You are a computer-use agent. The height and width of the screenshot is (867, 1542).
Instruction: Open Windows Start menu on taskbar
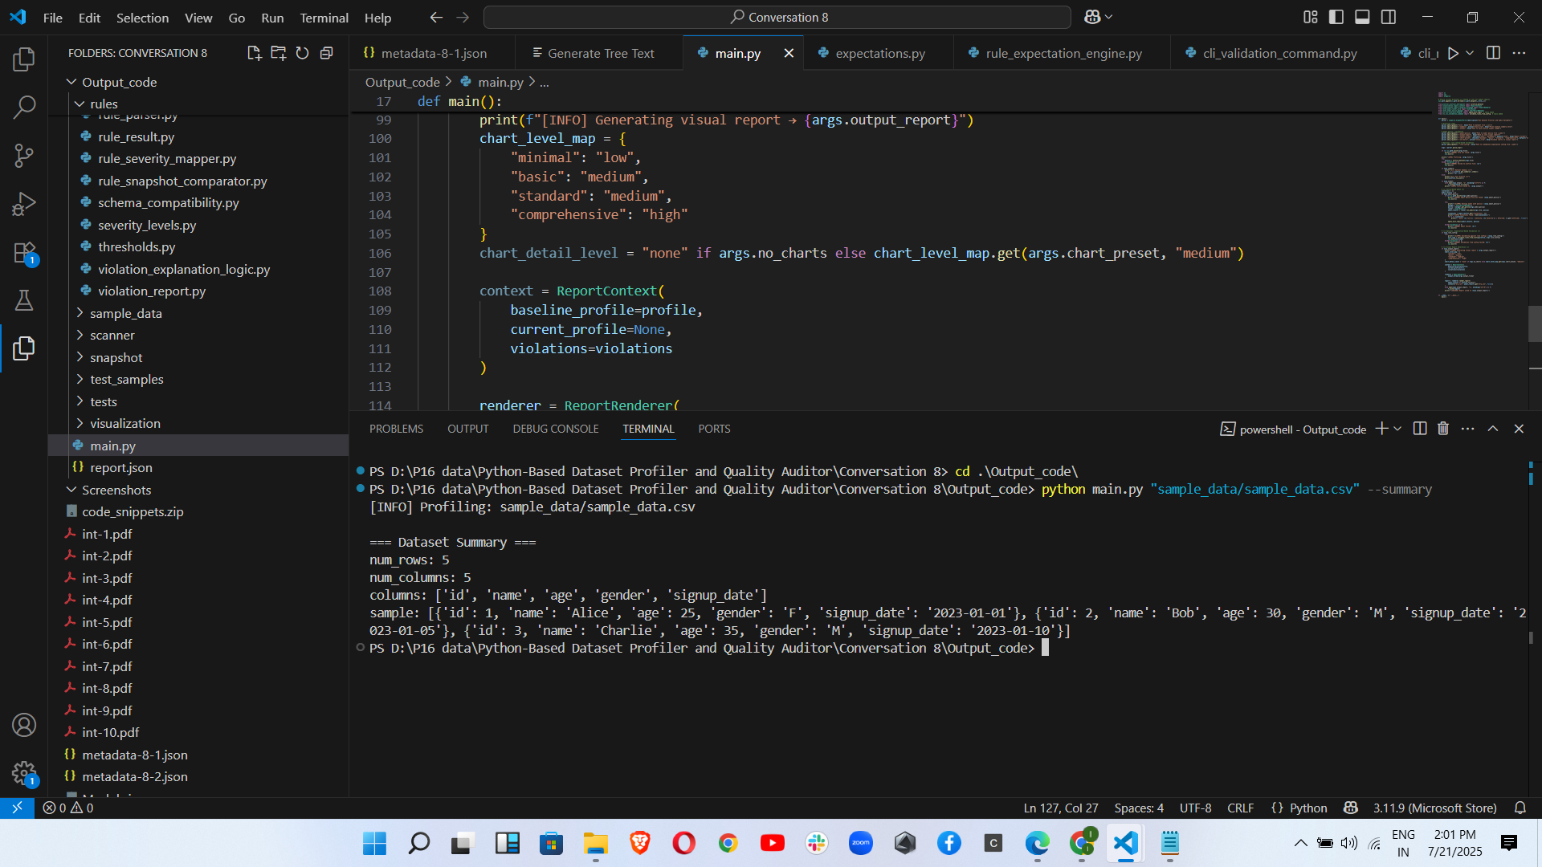click(374, 843)
